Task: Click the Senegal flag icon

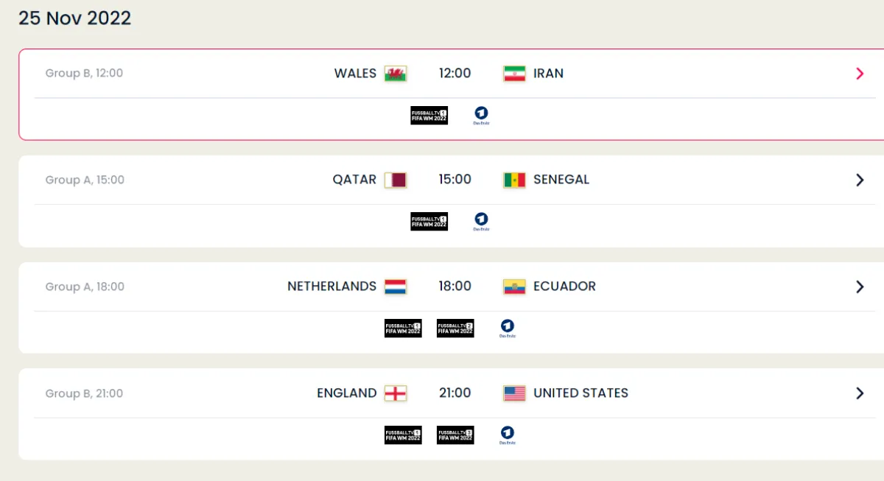Action: coord(514,180)
